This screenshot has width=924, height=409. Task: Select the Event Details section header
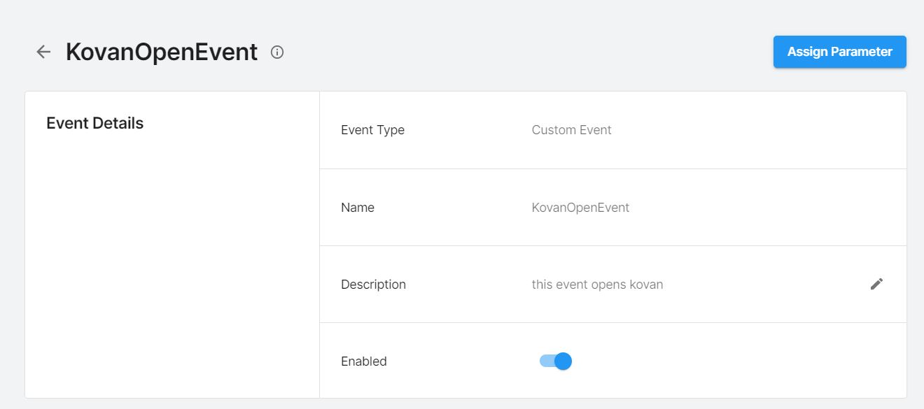point(94,122)
